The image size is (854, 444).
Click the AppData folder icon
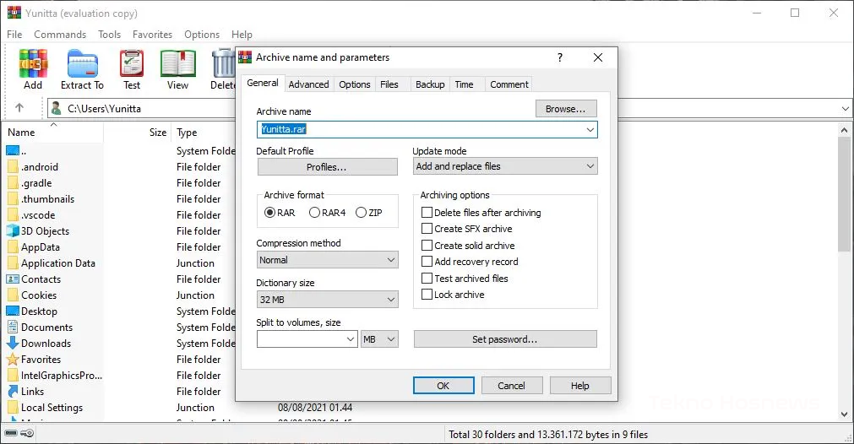coord(13,247)
